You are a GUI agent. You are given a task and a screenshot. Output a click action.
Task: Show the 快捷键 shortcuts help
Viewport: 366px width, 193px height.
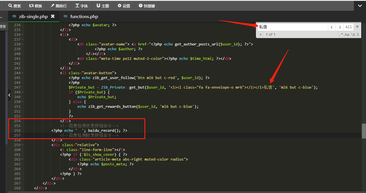click(147, 6)
